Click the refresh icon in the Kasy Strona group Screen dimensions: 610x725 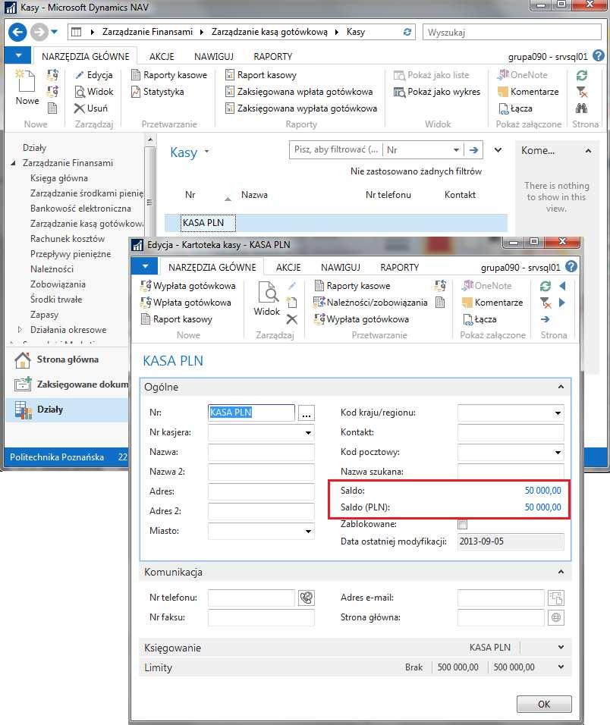[582, 75]
